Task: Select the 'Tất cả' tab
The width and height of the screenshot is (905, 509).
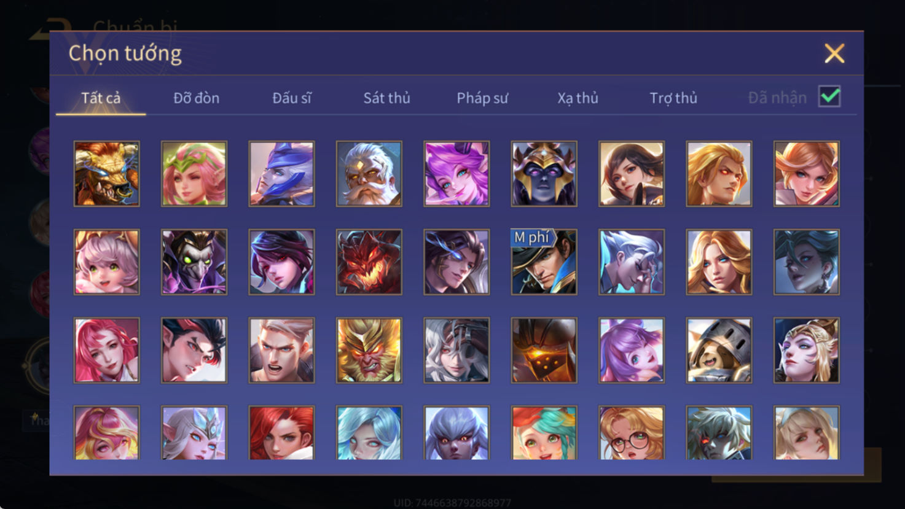Action: 101,98
